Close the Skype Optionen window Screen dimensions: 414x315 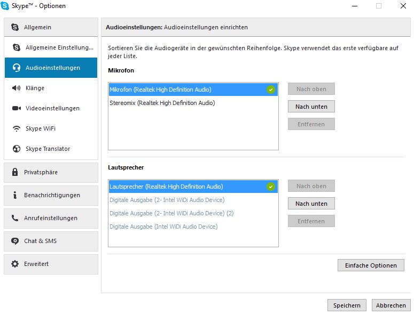403,6
